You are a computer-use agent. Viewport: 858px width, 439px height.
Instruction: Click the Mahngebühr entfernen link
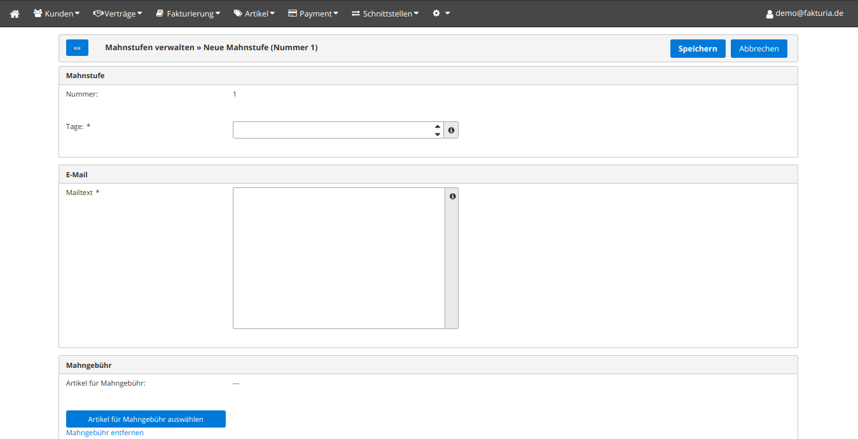105,433
